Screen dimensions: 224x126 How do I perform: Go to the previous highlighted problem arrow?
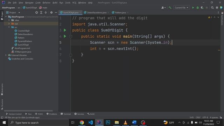(215, 17)
